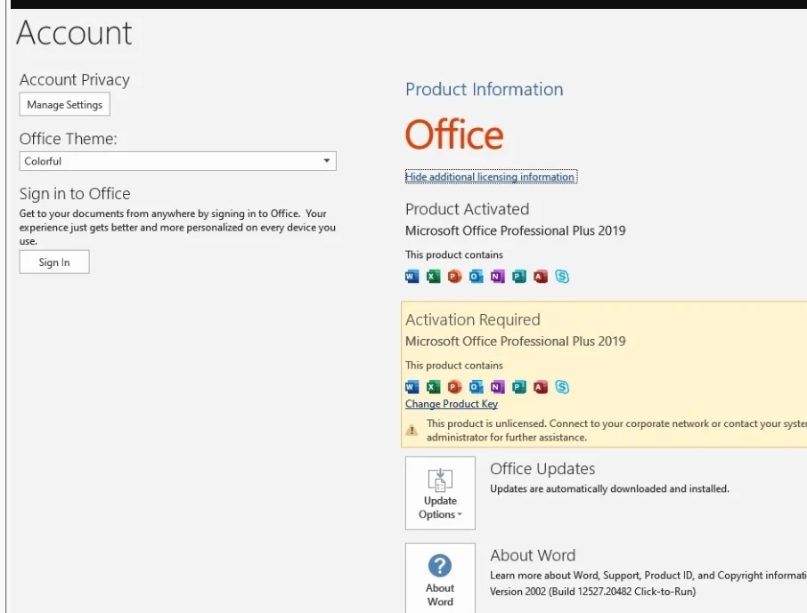Screen dimensions: 807x613
Task: Click Skype icon under Product Activated
Action: 562,277
